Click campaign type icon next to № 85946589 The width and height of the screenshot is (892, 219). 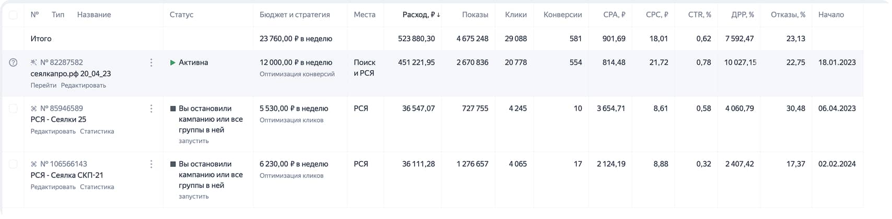tap(34, 108)
